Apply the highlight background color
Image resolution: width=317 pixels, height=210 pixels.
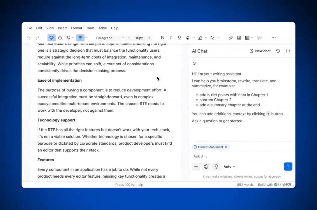200,38
